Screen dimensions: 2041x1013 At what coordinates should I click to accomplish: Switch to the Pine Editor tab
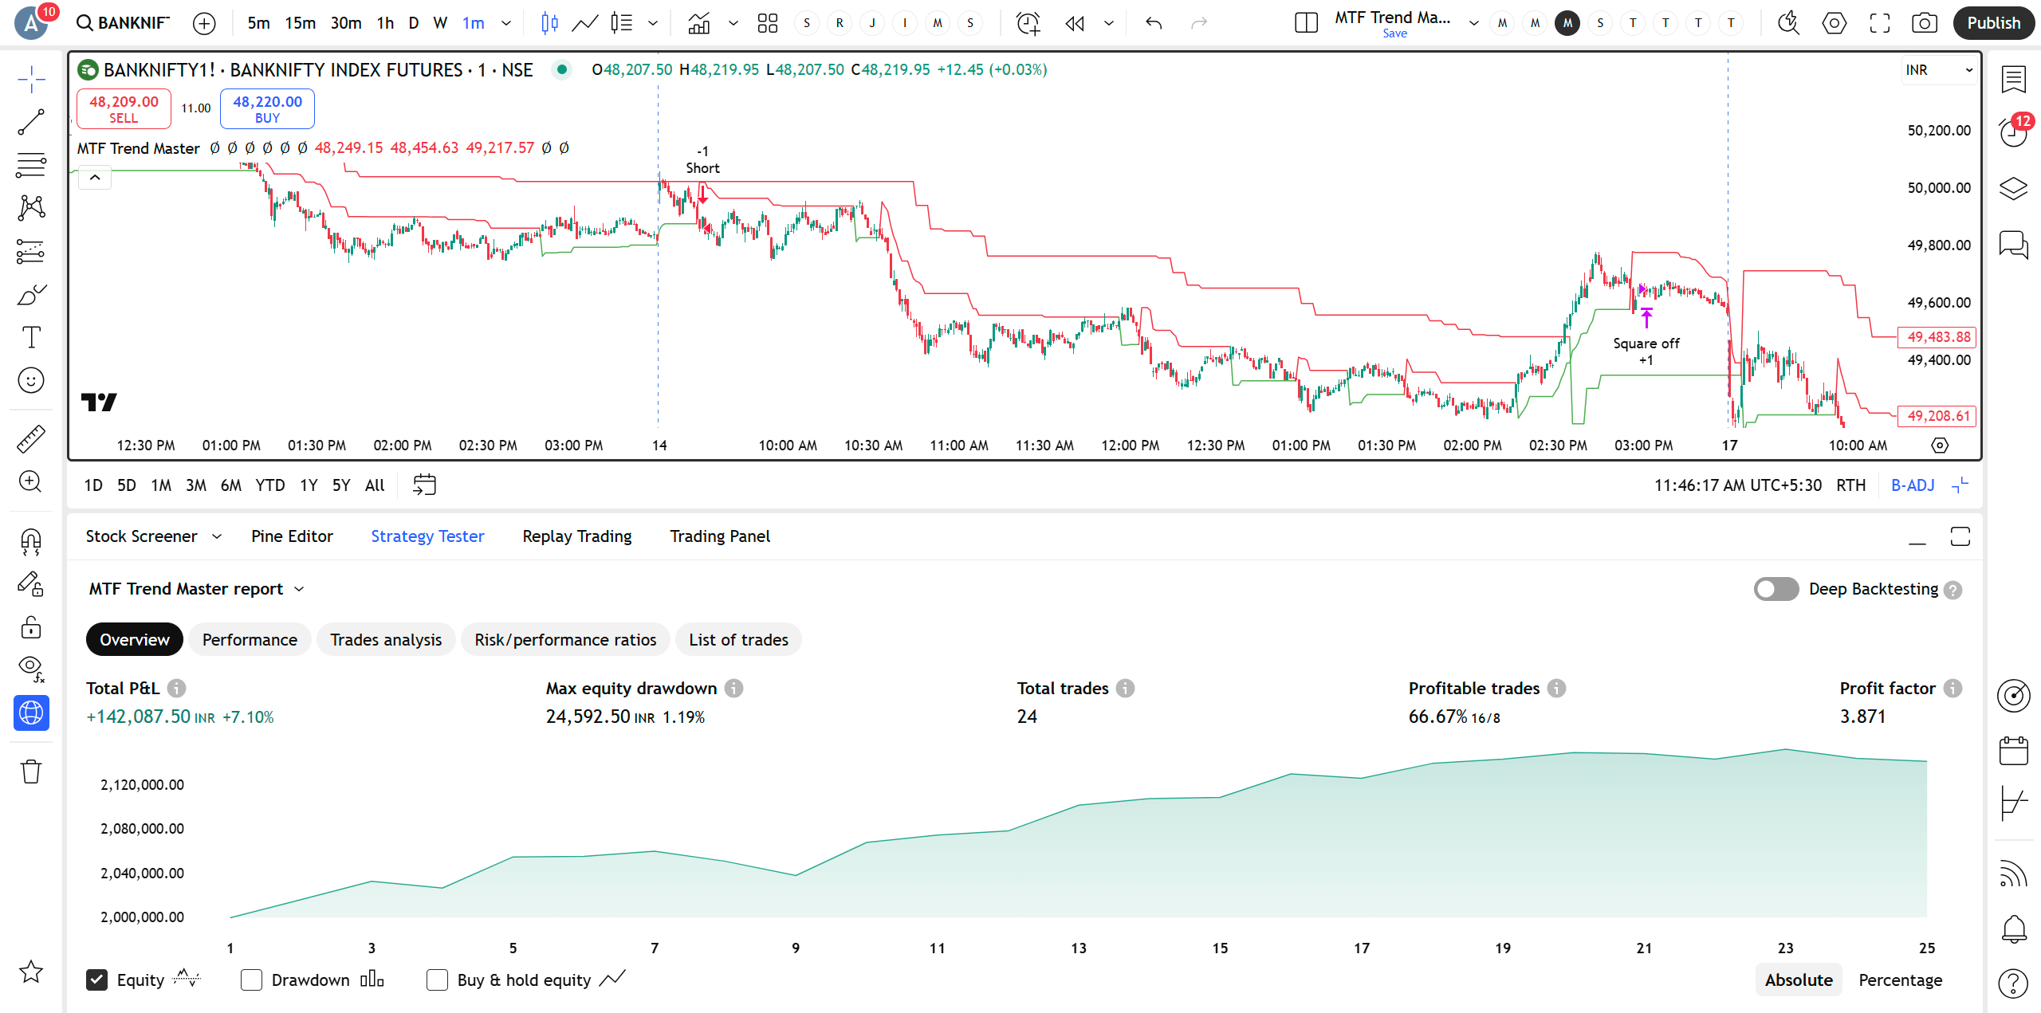pyautogui.click(x=292, y=536)
